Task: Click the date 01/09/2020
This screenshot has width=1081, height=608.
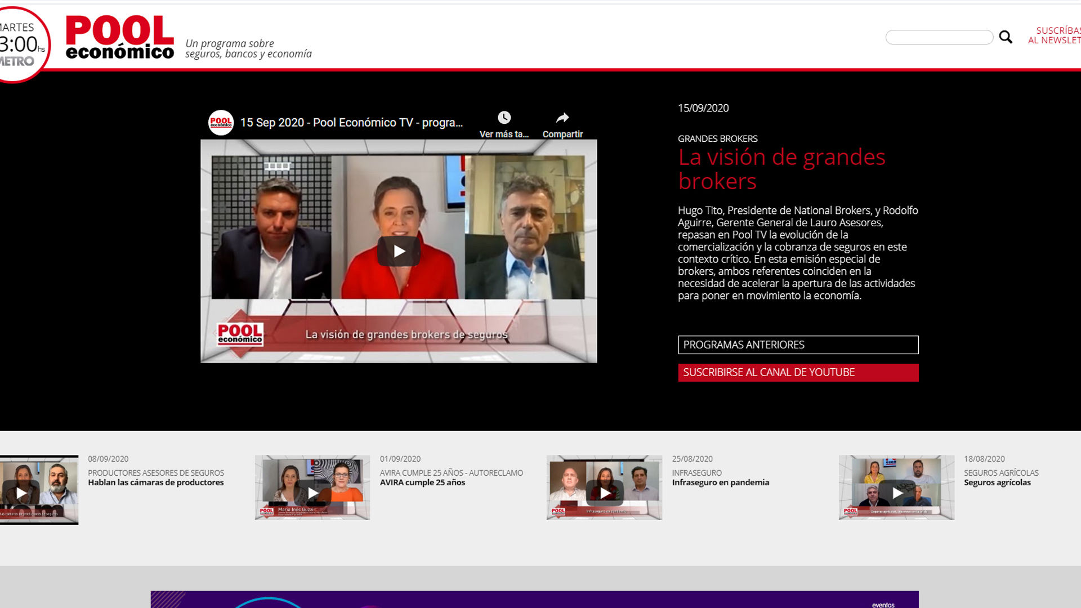Action: [400, 459]
